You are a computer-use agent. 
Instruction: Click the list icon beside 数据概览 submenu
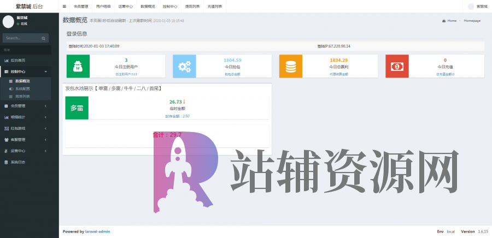click(x=11, y=81)
